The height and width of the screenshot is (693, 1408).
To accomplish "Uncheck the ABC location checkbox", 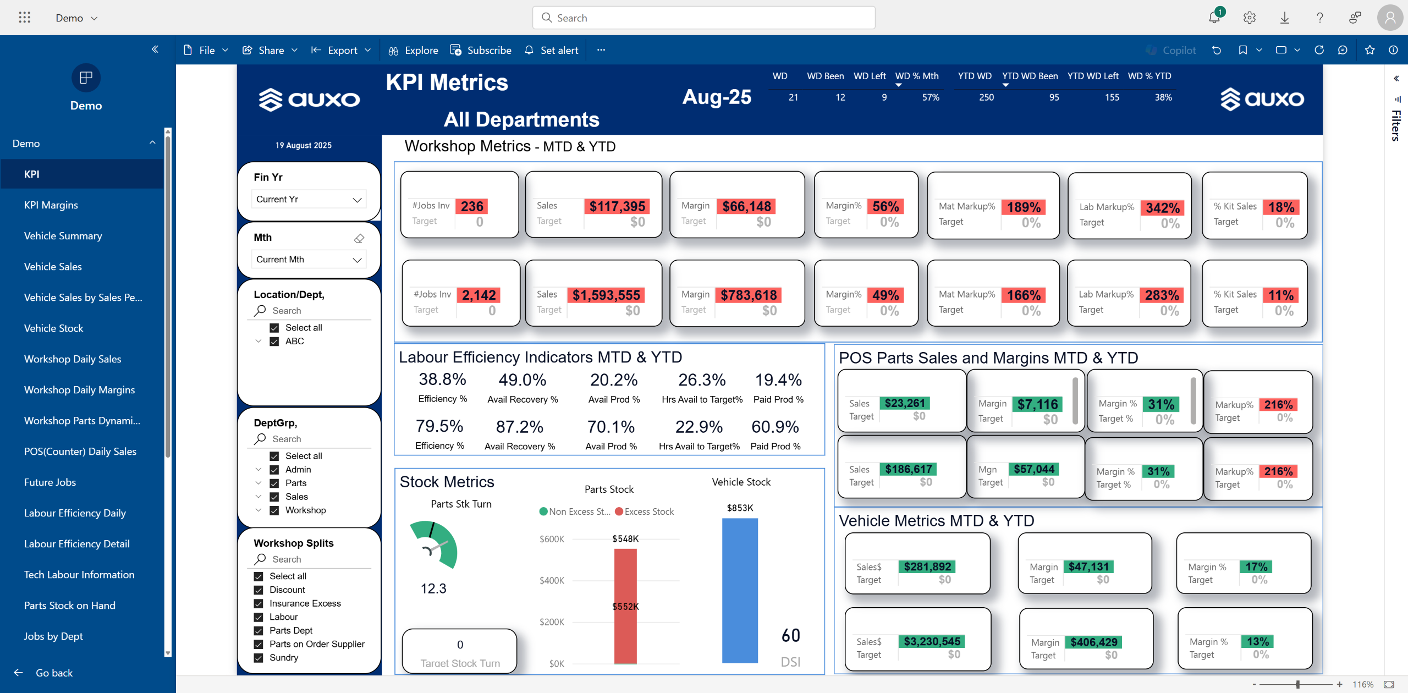I will coord(274,341).
